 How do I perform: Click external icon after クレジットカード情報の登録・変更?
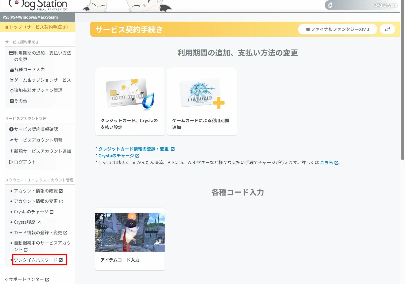point(173,149)
